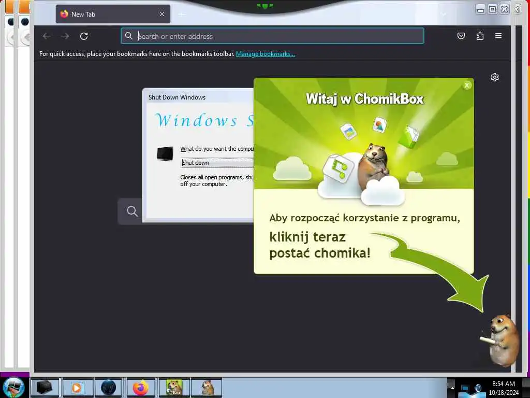Viewport: 530px width, 398px height.
Task: Open the ChomikBox taskbar icon labeled Box
Action: click(174, 388)
